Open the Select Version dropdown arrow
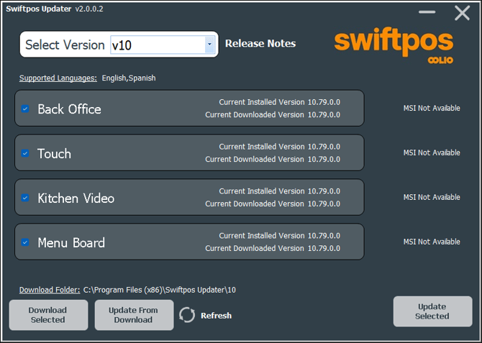This screenshot has width=482, height=343. (x=209, y=45)
